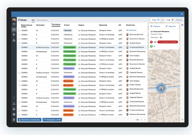Select the highlighted Особый контроль Подтверждена row
Screen dimensions: 192x135
(x=82, y=47)
